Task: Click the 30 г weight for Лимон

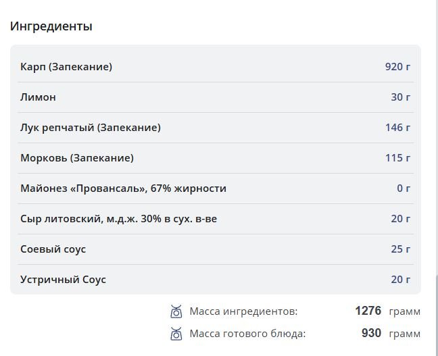Action: point(400,97)
